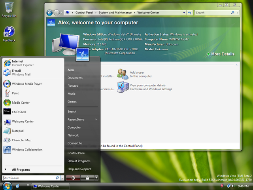Click the Start Search magnifier icon
253x190 pixels.
(57, 178)
